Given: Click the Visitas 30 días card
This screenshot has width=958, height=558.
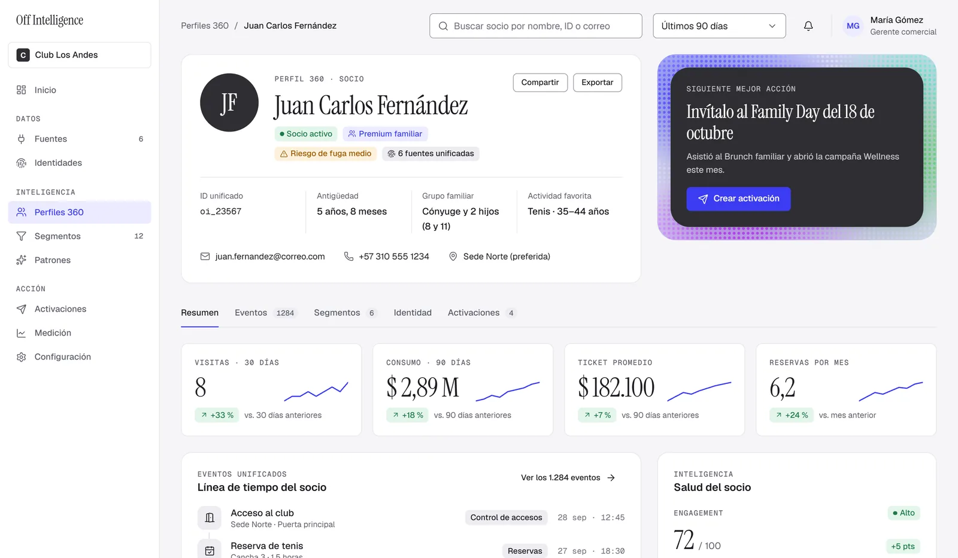Looking at the screenshot, I should [x=271, y=390].
